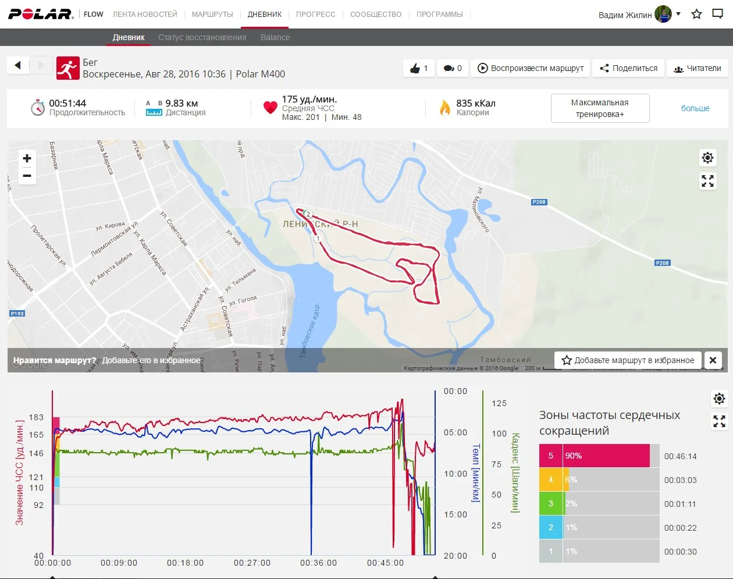Click the thumbs-up like button
This screenshot has width=733, height=579.
(x=419, y=68)
